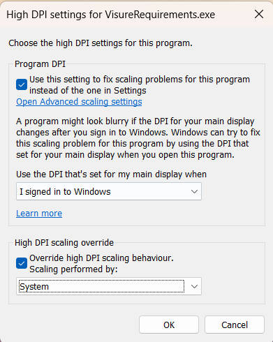Disable the Override high DPI scaling checkbox
Image resolution: width=273 pixels, height=342 pixels.
click(x=22, y=263)
